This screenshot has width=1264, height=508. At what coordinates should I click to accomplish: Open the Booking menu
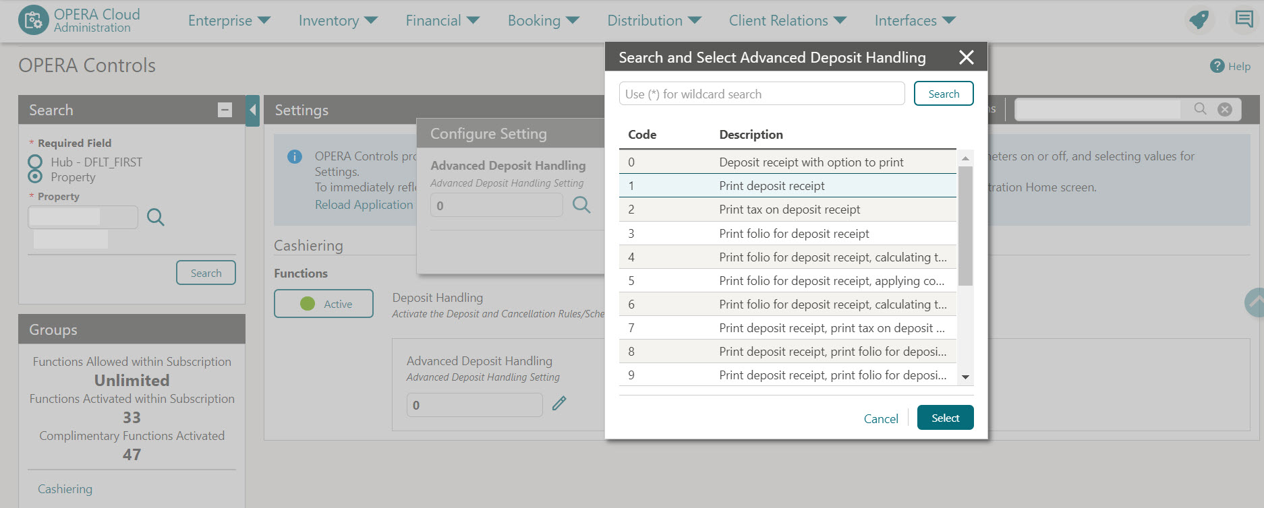543,21
